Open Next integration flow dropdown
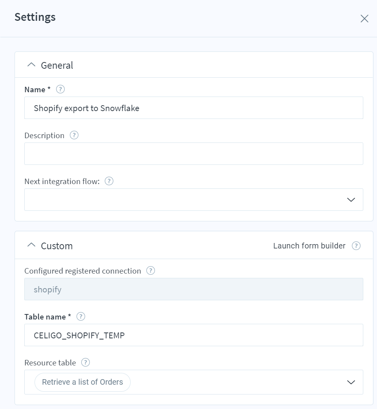This screenshot has height=409, width=377. pos(194,199)
